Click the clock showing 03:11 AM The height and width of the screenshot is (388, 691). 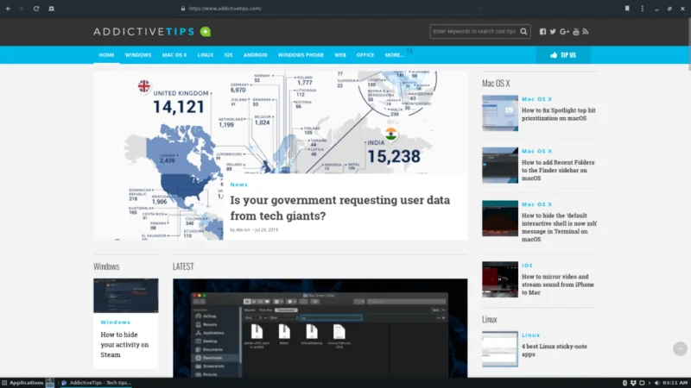point(675,383)
